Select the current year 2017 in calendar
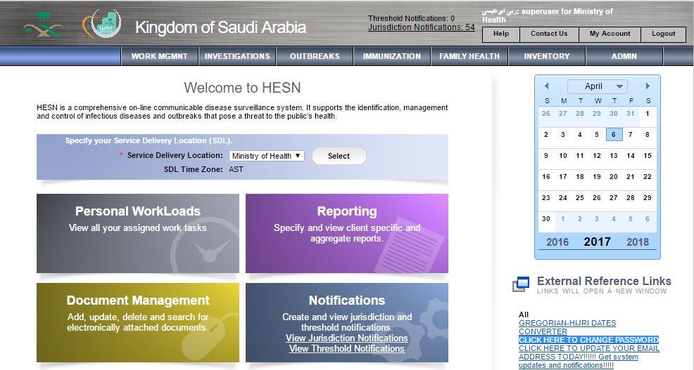This screenshot has height=370, width=694. click(597, 242)
